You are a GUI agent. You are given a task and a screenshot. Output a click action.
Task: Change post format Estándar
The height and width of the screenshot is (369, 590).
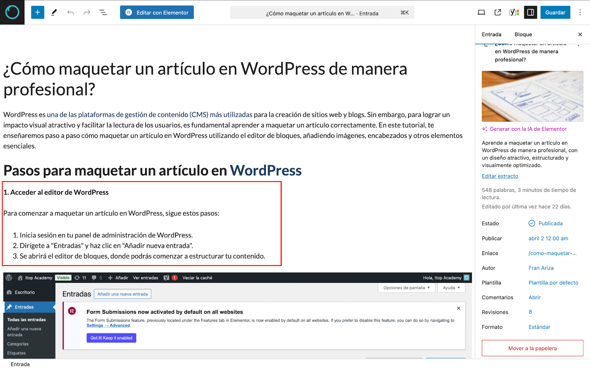click(539, 327)
